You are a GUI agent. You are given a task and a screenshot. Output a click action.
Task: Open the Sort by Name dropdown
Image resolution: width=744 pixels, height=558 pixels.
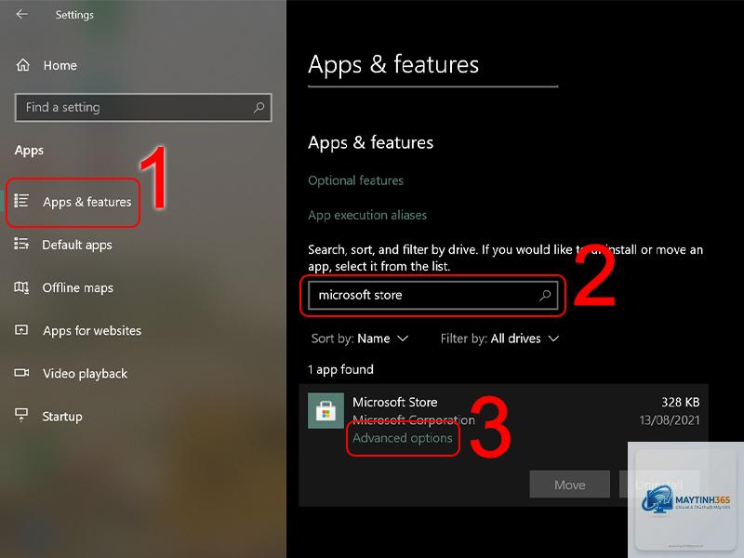pos(360,339)
